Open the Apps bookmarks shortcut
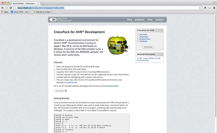Image resolution: width=217 pixels, height=133 pixels. [x=5, y=12]
